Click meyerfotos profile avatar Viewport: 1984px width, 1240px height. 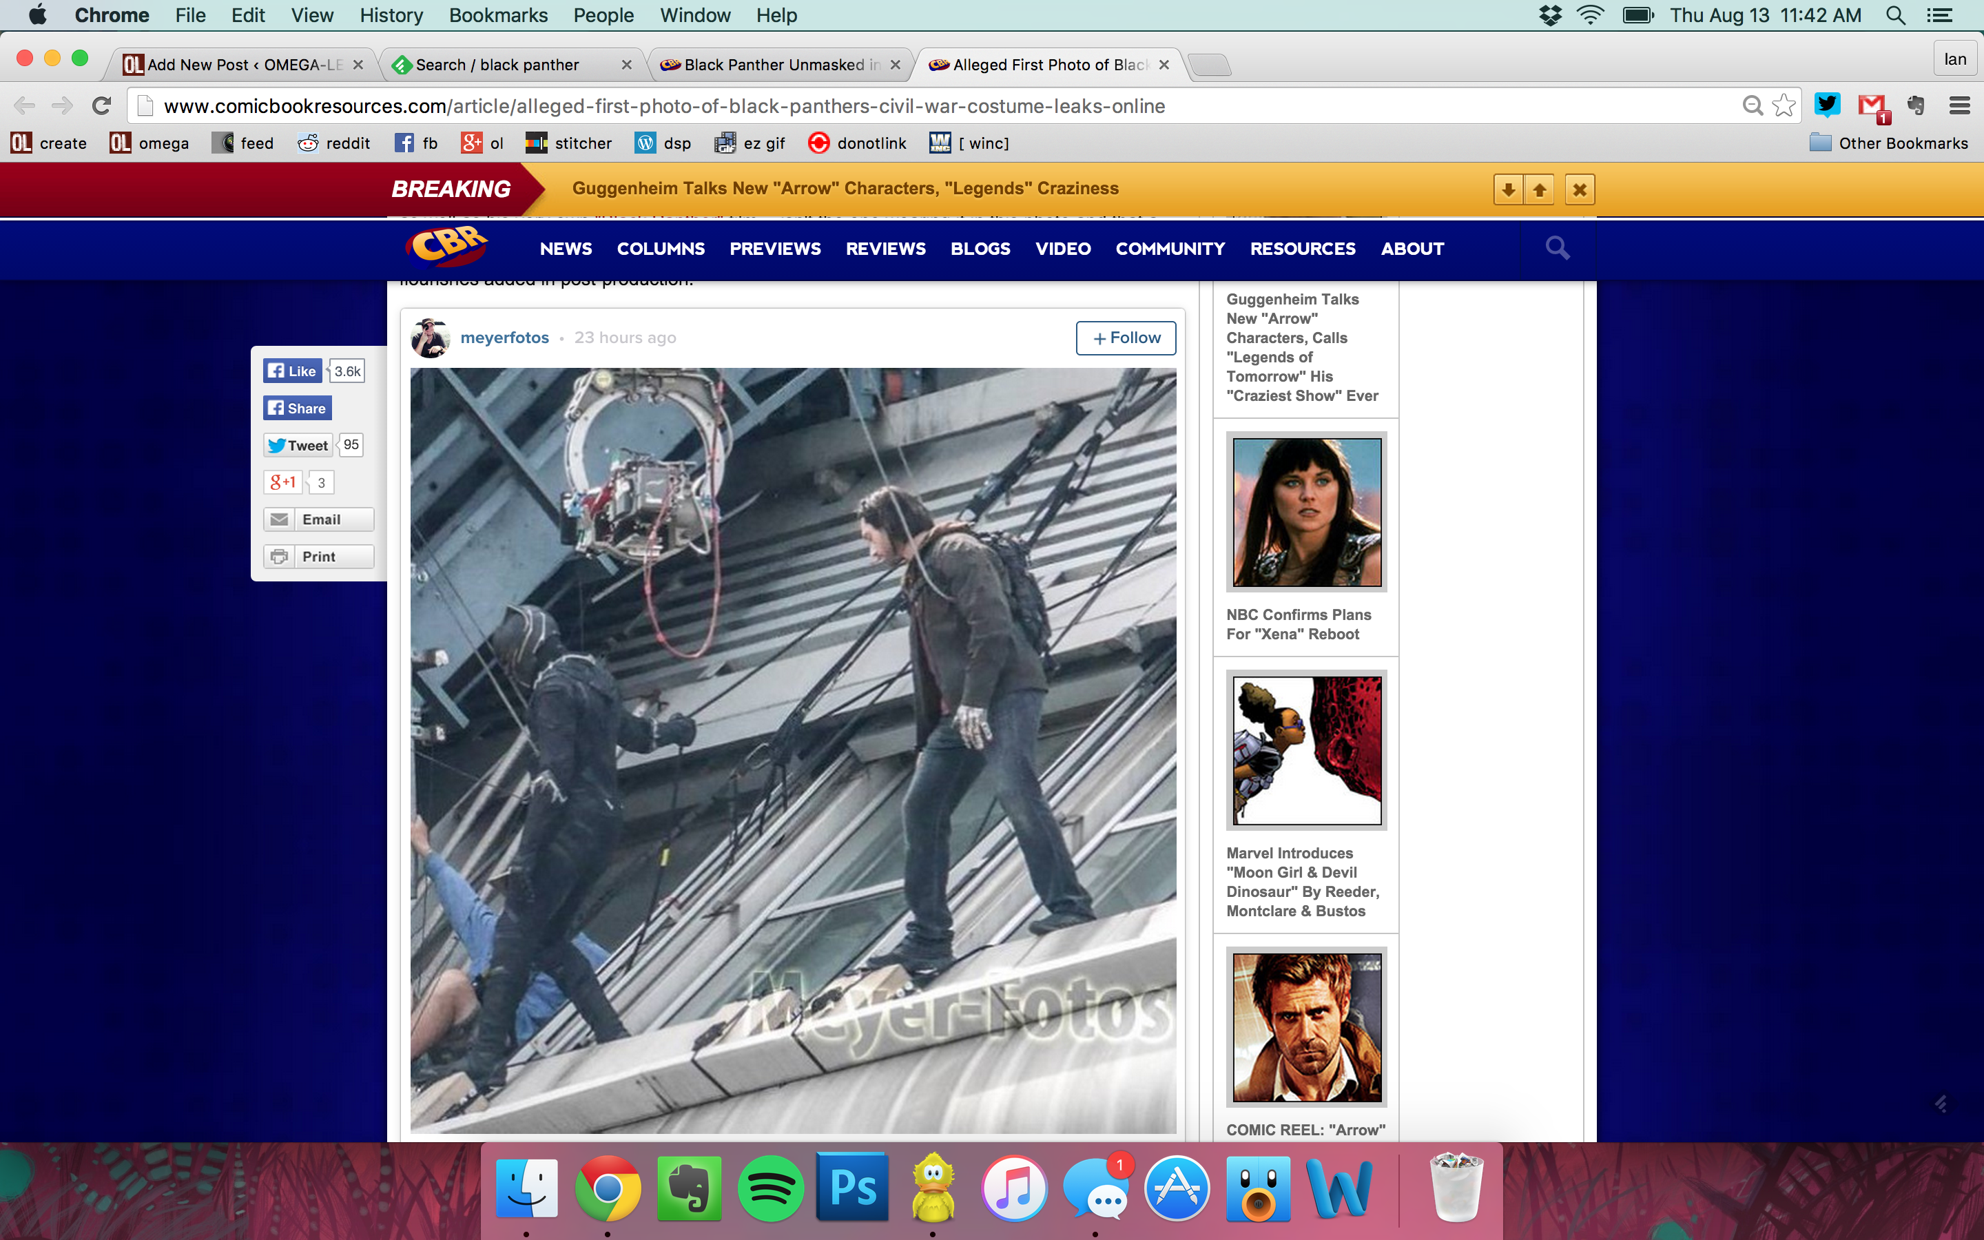click(431, 338)
